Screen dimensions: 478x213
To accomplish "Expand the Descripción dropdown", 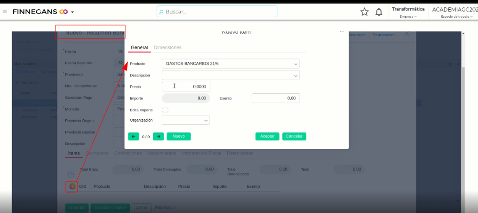I will coord(295,75).
